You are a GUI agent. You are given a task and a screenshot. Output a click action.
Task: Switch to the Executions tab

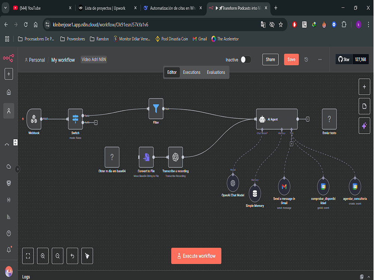coord(191,72)
